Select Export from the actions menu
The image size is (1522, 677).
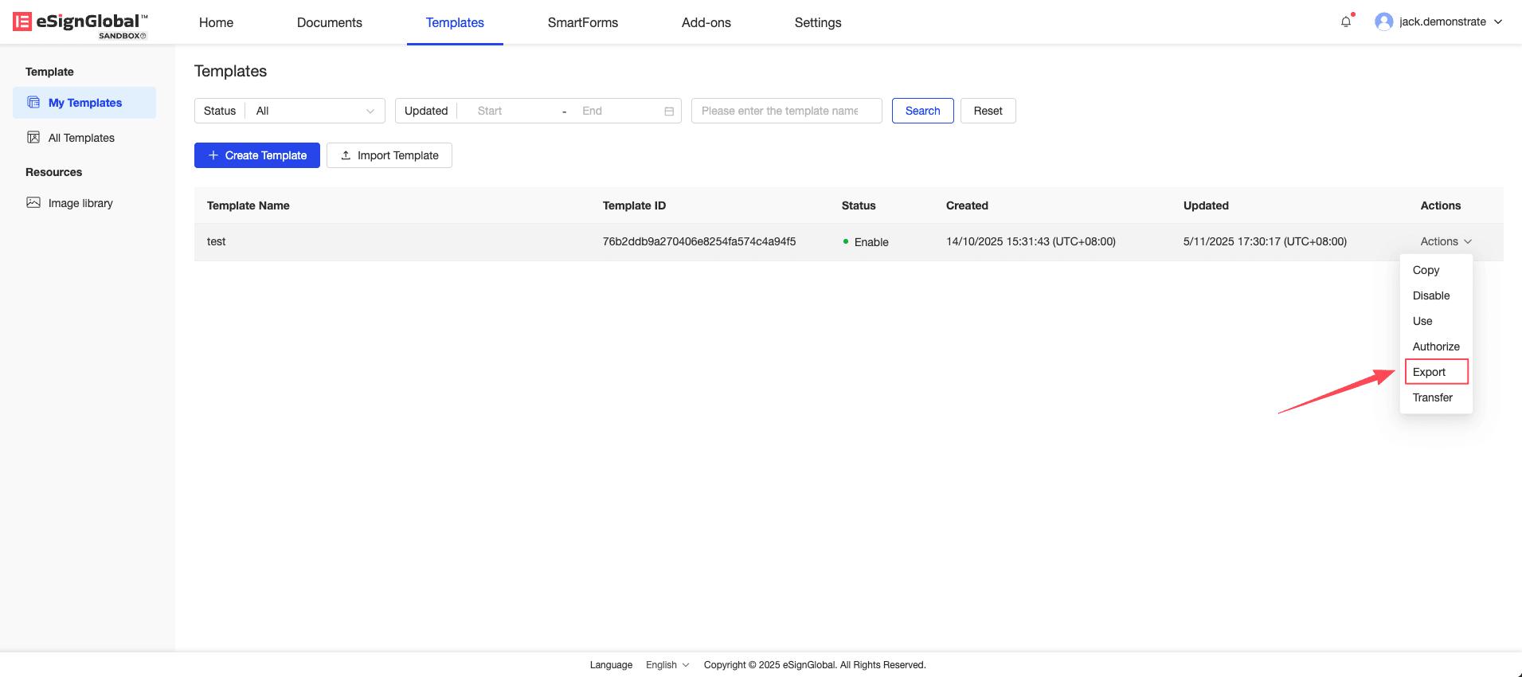coord(1429,372)
